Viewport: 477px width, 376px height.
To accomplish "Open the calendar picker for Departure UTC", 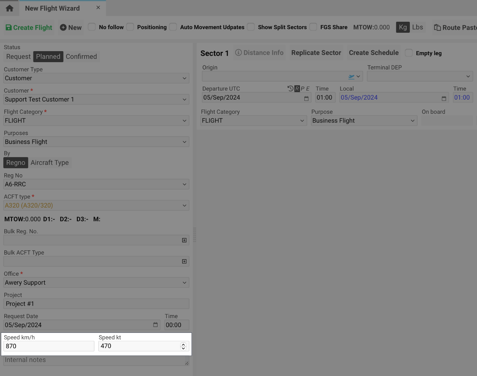I will 306,98.
